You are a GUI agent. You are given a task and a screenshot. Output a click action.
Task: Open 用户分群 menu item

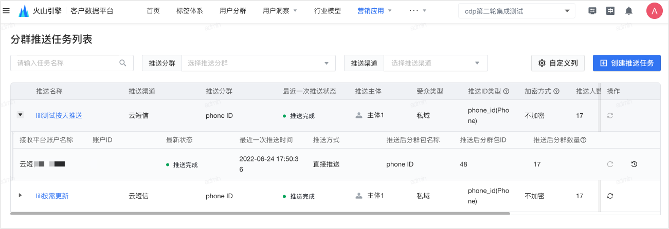233,11
